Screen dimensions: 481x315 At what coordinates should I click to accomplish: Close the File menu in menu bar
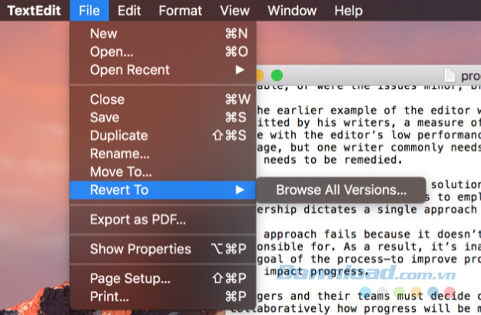(x=89, y=11)
